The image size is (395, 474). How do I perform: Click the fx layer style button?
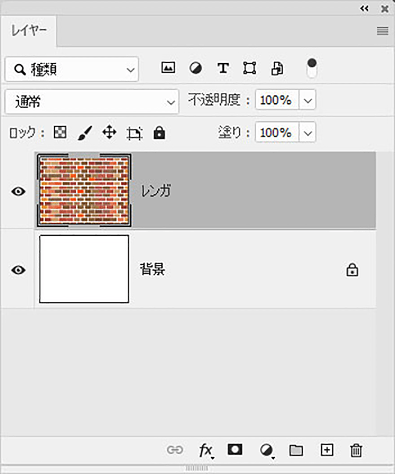(206, 450)
